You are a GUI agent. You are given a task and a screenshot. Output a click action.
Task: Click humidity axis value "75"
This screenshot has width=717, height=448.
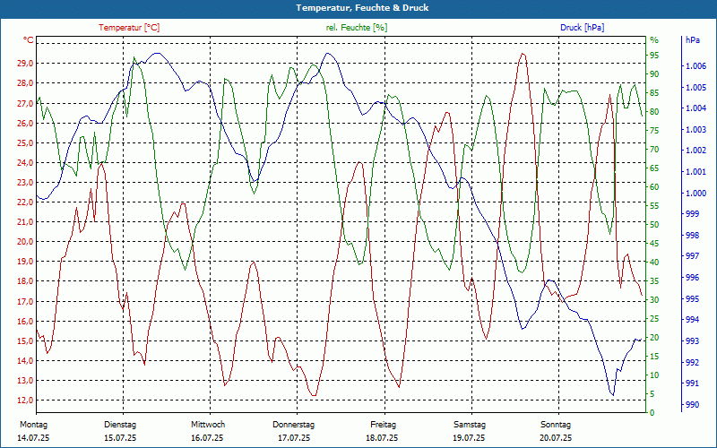pos(654,131)
